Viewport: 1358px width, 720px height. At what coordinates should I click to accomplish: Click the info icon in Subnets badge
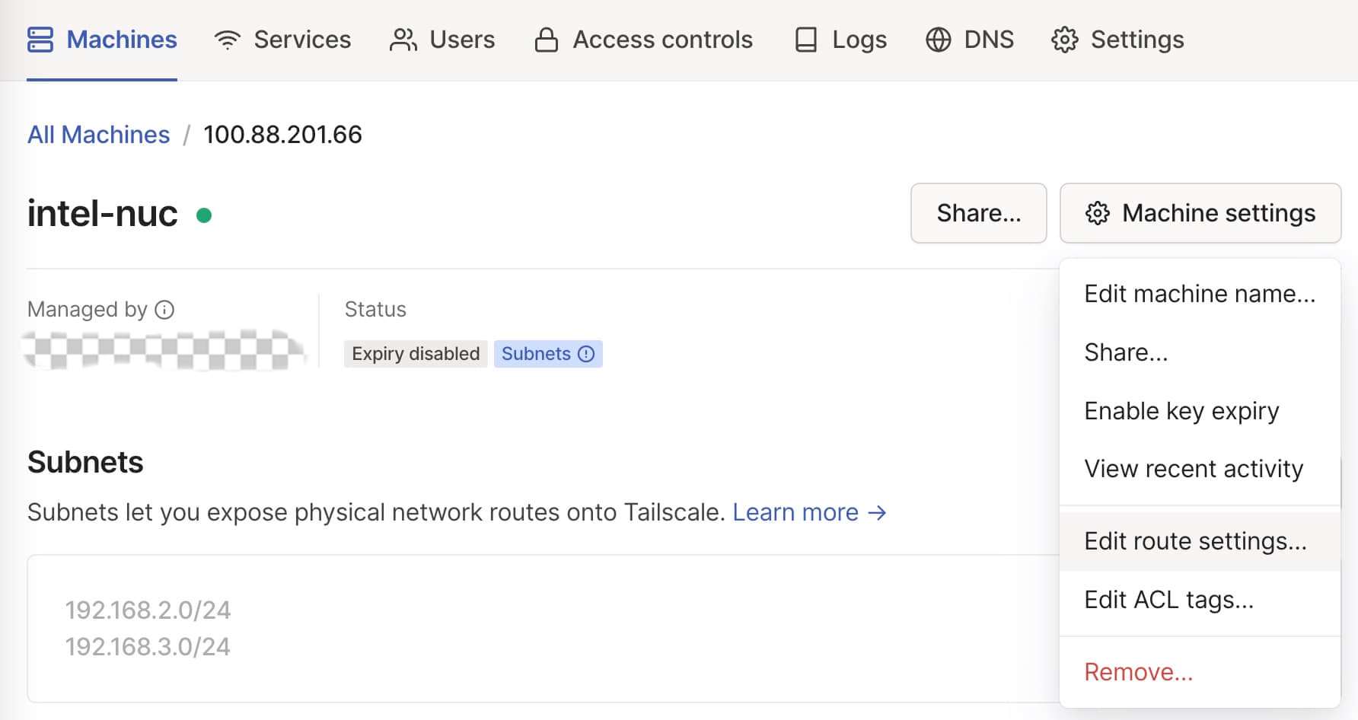tap(586, 354)
